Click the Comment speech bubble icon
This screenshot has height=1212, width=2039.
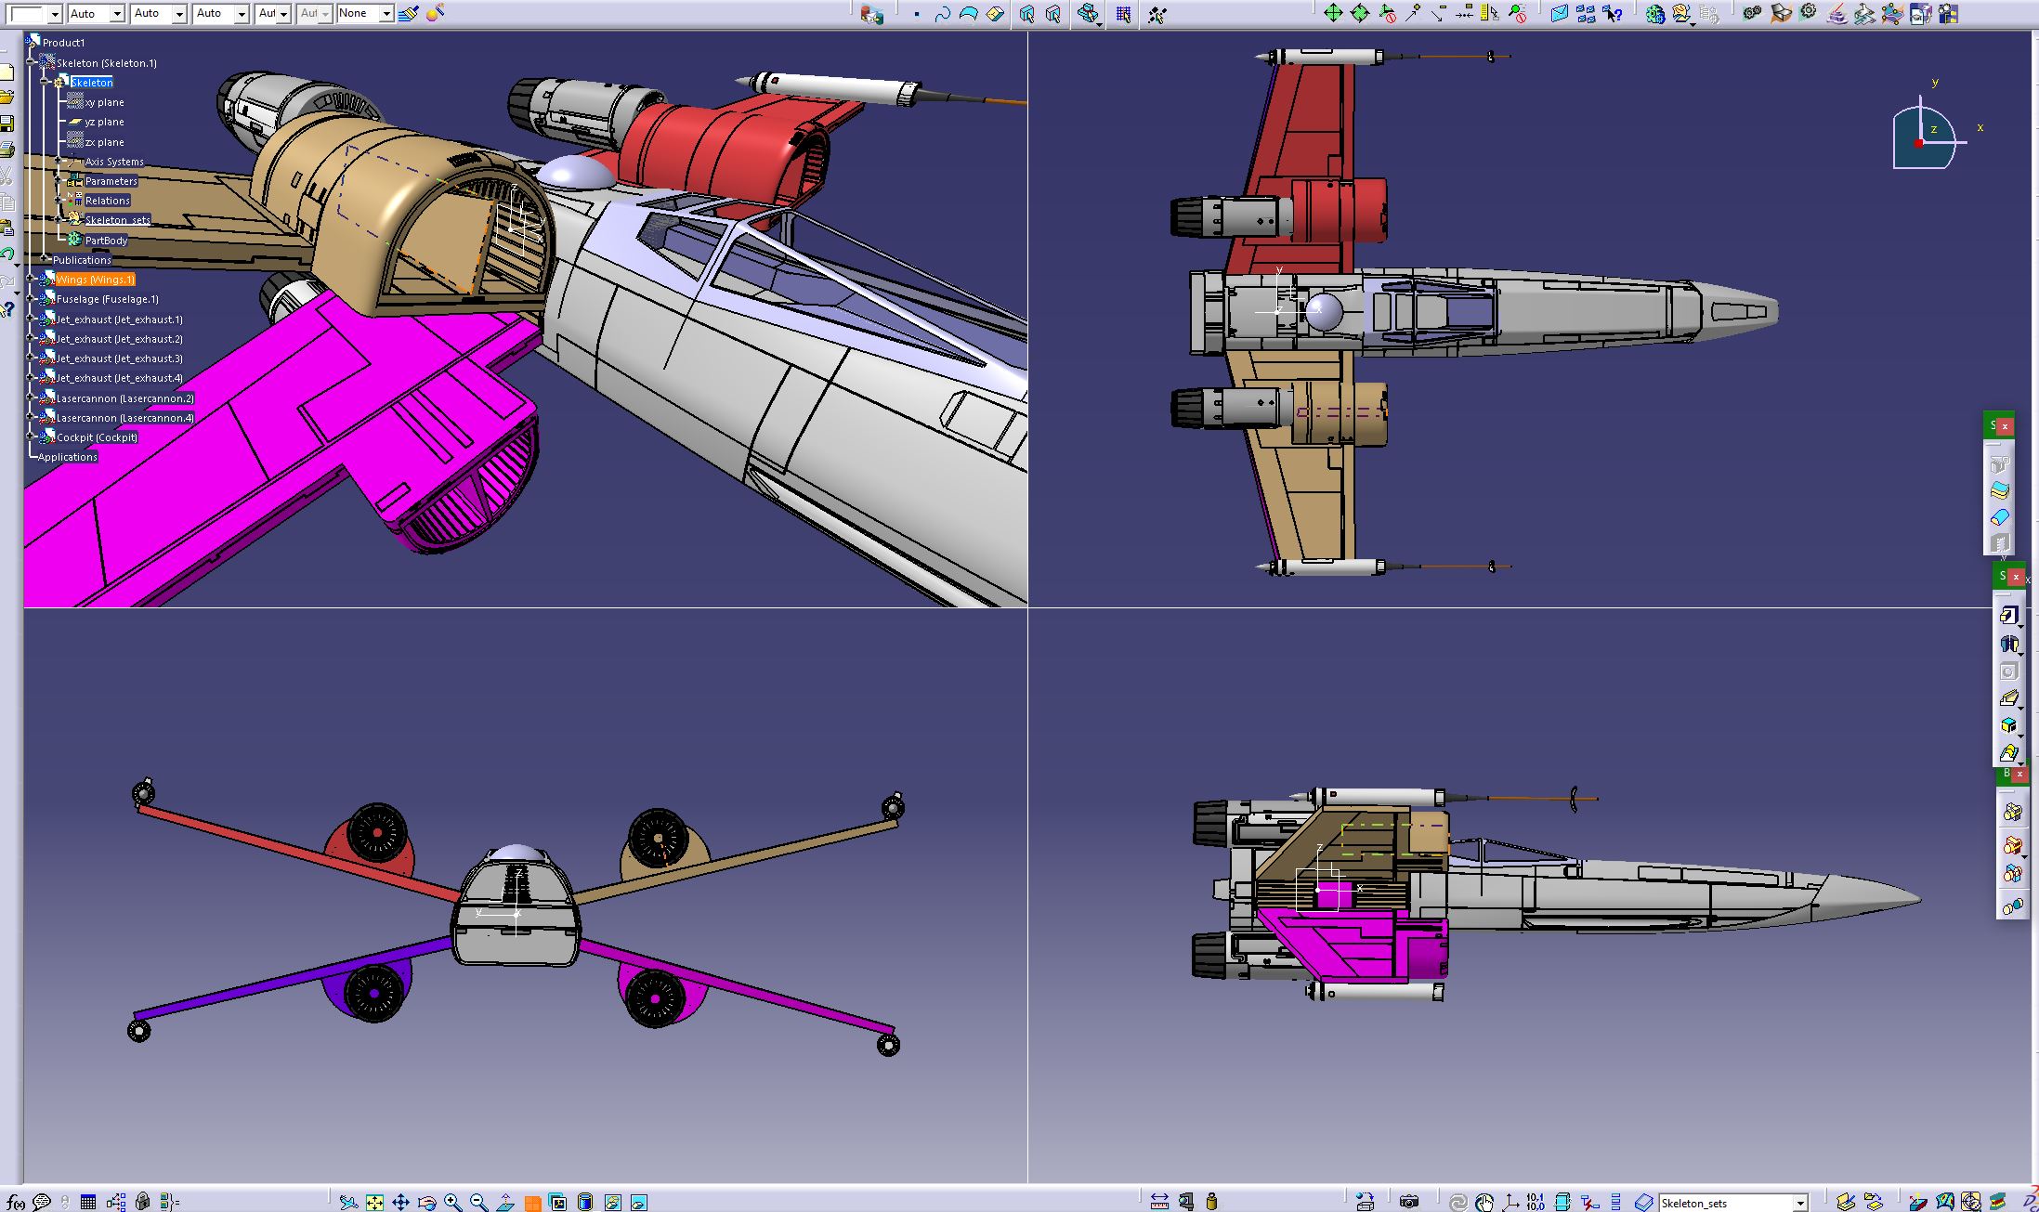point(42,1202)
